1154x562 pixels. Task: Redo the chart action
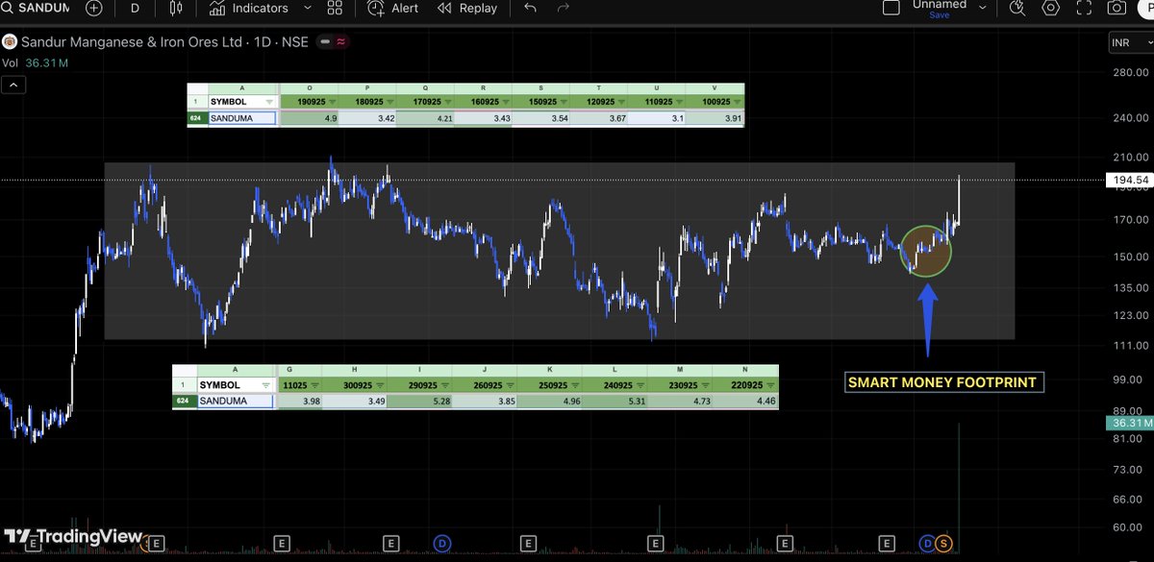click(564, 8)
